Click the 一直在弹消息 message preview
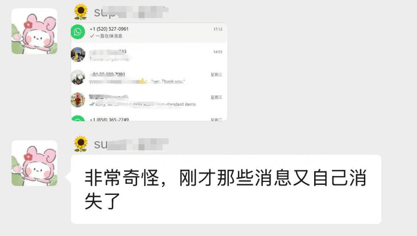 tap(109, 36)
